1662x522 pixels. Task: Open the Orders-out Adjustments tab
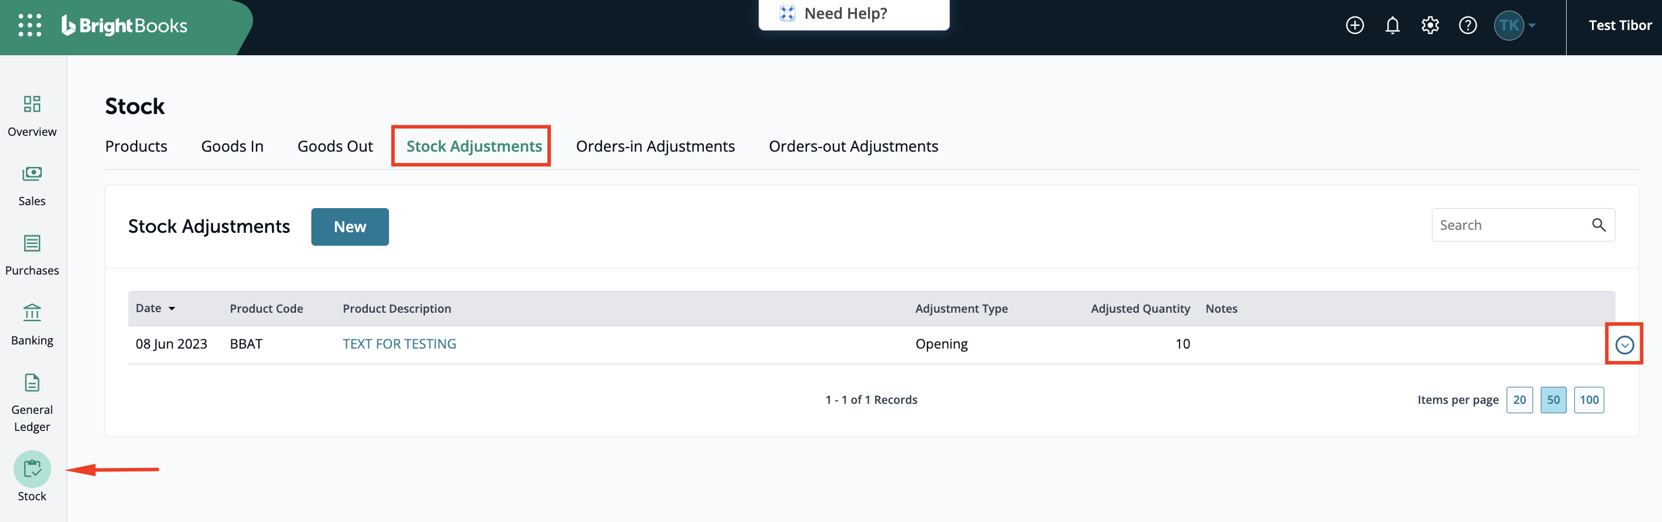click(x=853, y=146)
